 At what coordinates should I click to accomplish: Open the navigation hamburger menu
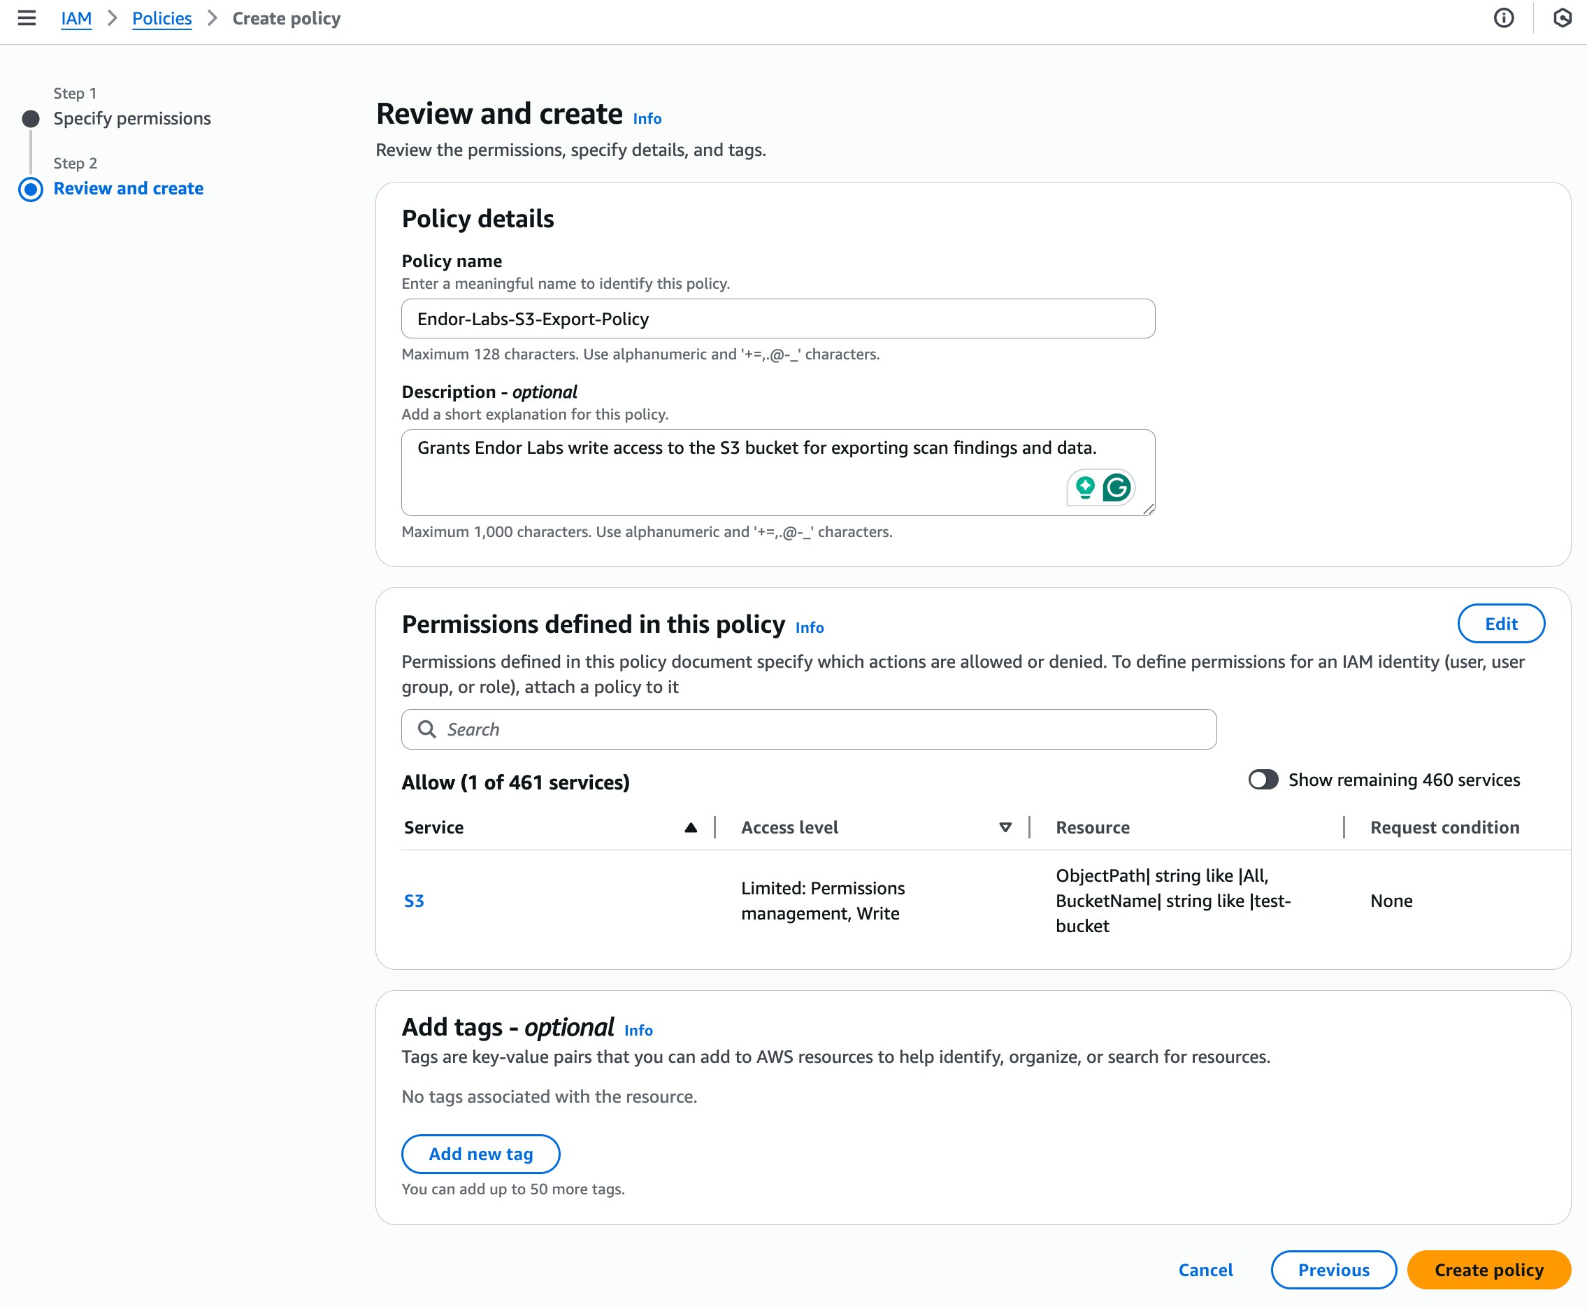[27, 18]
